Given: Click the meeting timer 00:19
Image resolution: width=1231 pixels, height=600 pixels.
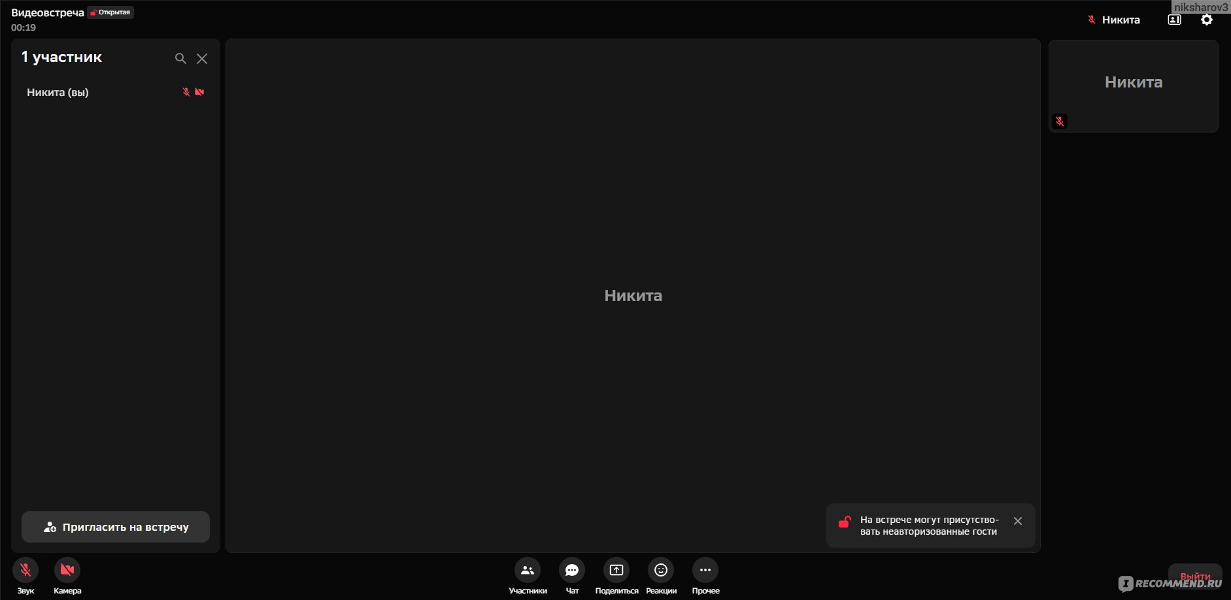Looking at the screenshot, I should click(x=24, y=27).
